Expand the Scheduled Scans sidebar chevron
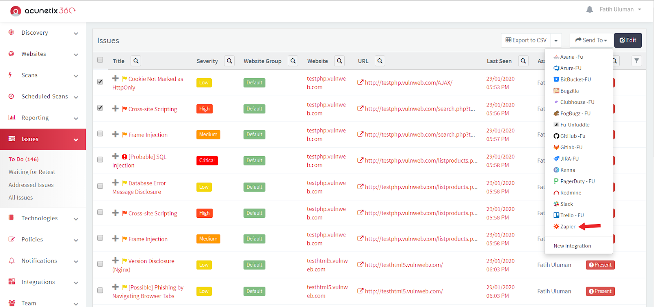The image size is (654, 307). 76,97
